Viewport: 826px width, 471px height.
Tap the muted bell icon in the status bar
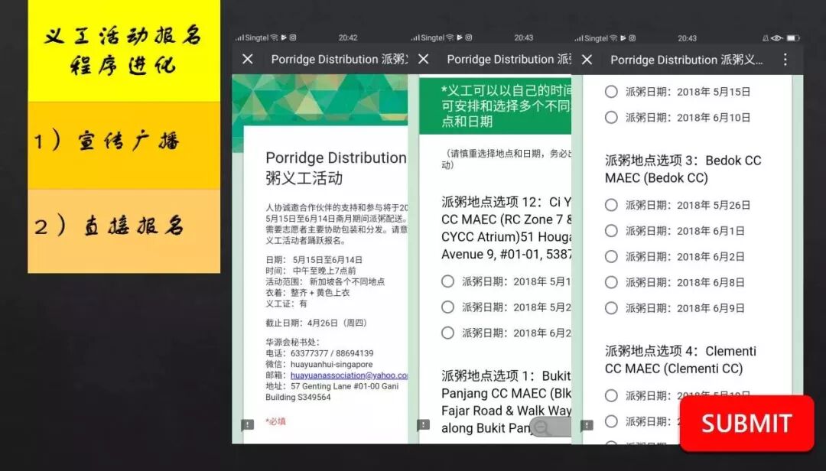point(766,38)
